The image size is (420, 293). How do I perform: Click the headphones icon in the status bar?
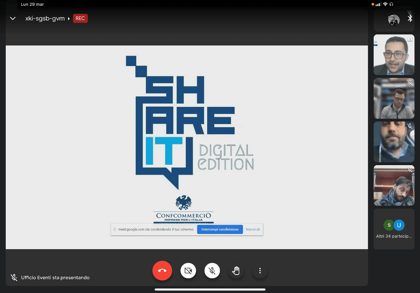pos(392,4)
